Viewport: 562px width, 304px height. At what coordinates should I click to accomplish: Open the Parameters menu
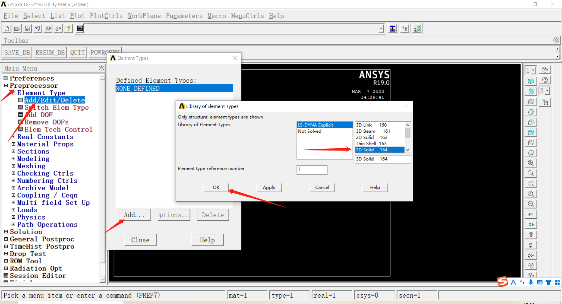(184, 16)
